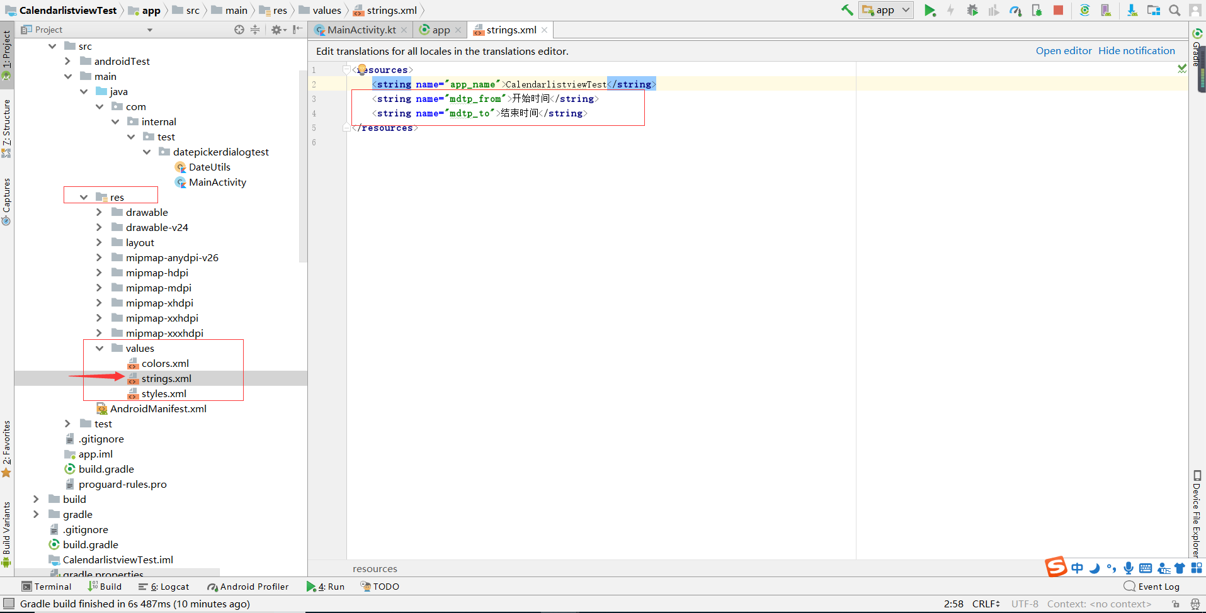Click the Apply Changes lightning icon

pos(950,10)
